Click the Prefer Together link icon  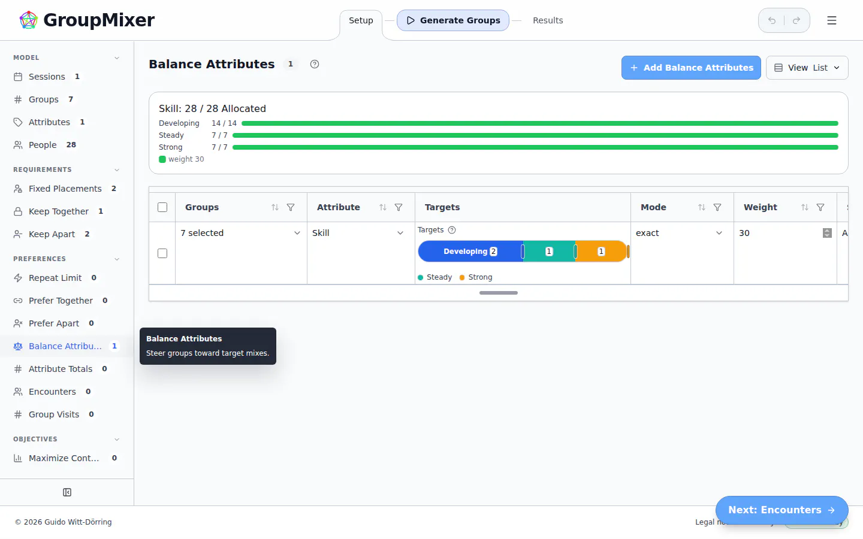pos(18,301)
